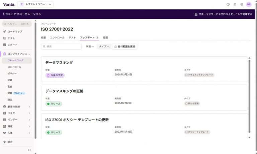This screenshot has height=154, width=257.
Task: Click the 今後の予定 status badge
Action: point(55,75)
